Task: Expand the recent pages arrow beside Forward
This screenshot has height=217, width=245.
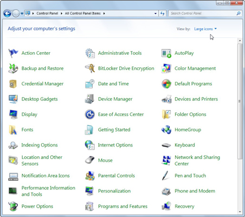Action: tap(22, 14)
